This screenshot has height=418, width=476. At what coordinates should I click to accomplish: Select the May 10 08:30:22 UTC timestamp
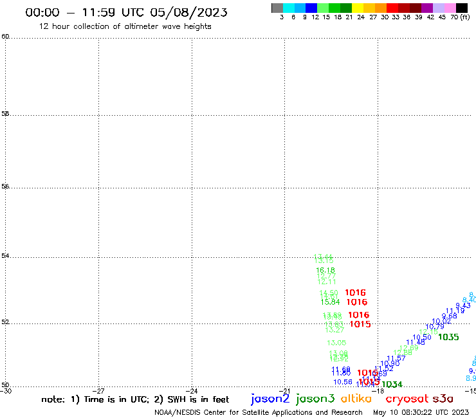tap(421, 413)
